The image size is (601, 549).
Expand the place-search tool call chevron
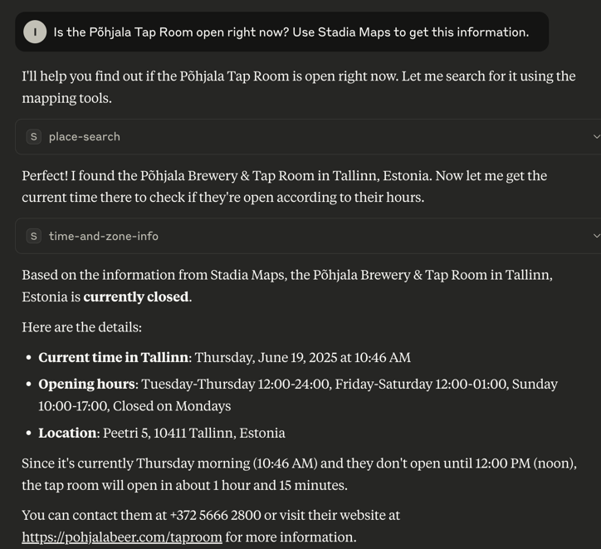point(596,136)
